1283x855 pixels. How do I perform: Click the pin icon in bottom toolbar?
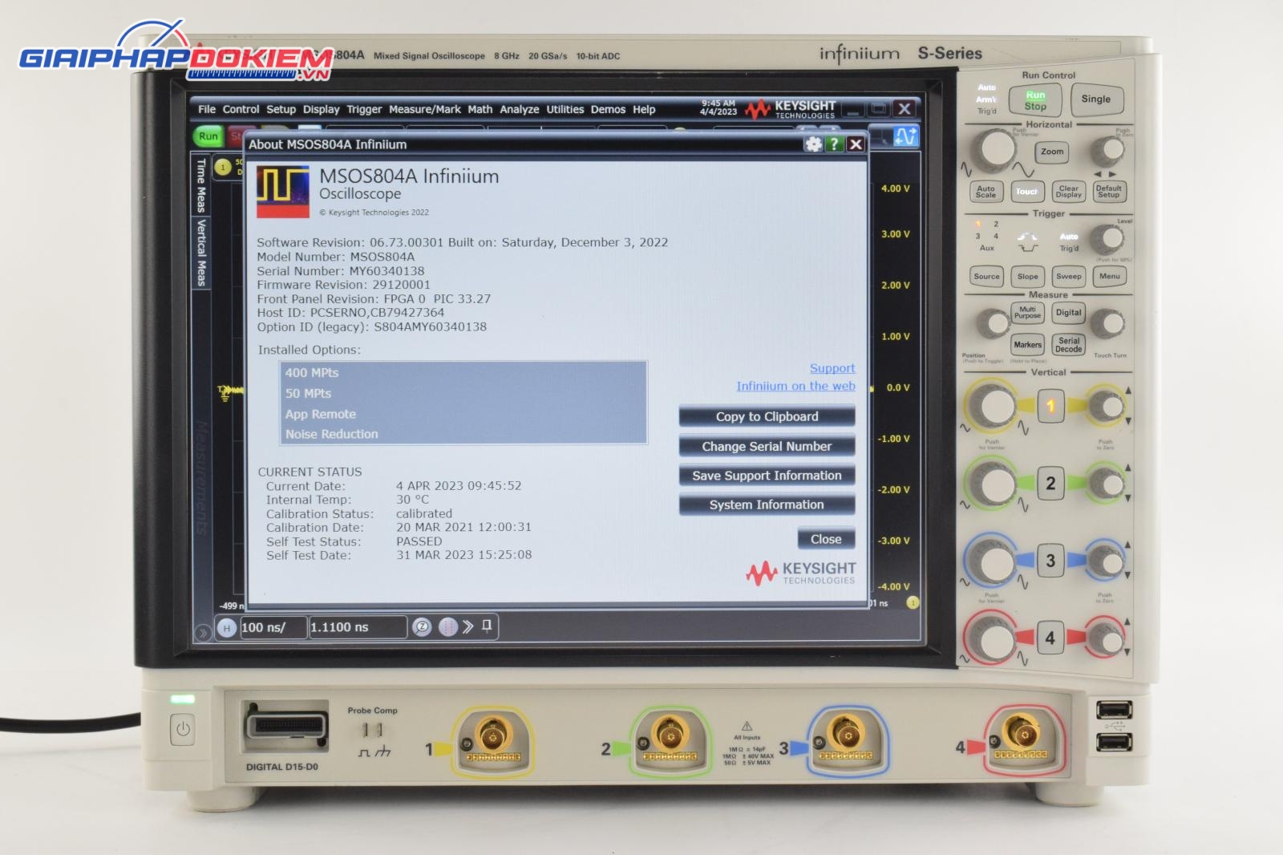tap(487, 626)
